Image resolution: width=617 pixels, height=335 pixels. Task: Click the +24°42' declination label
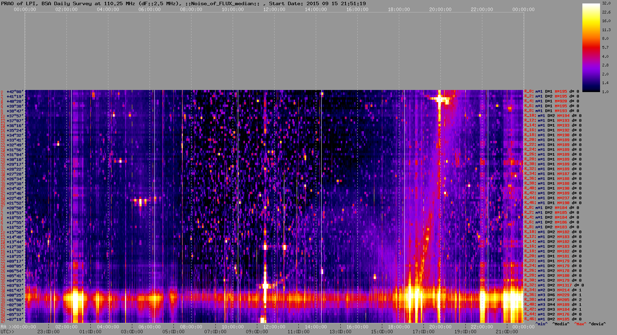tap(15, 189)
